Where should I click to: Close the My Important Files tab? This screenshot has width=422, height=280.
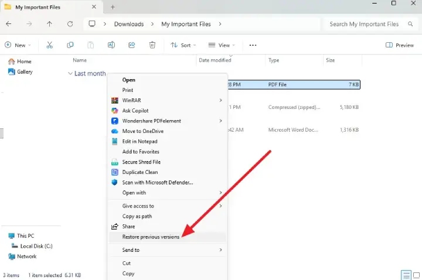(x=94, y=6)
